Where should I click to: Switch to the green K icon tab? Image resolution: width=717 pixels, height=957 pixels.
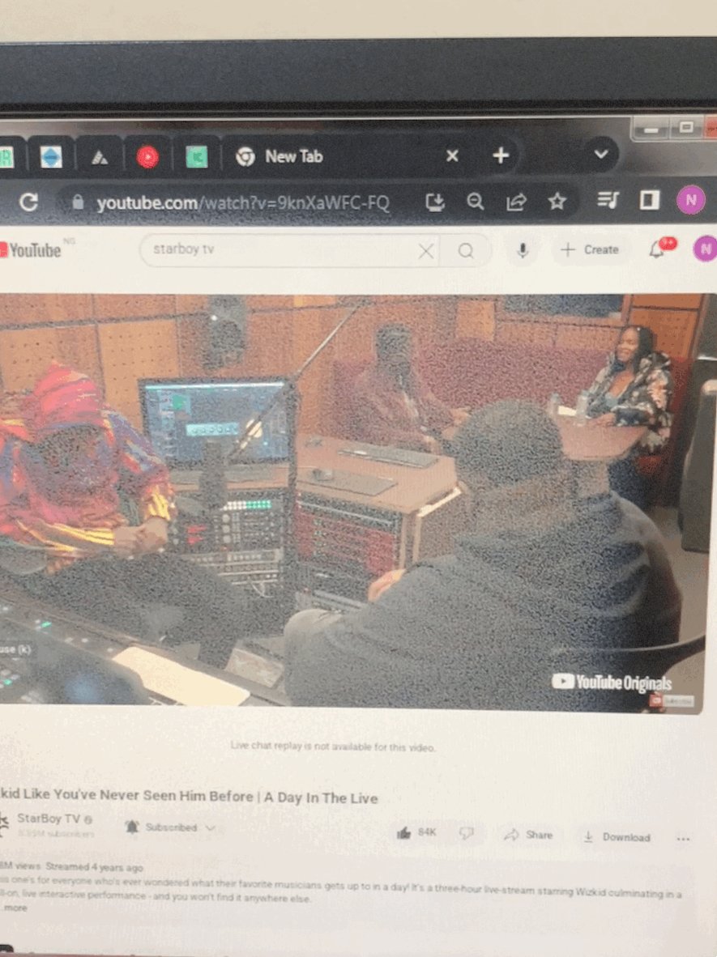pyautogui.click(x=196, y=157)
